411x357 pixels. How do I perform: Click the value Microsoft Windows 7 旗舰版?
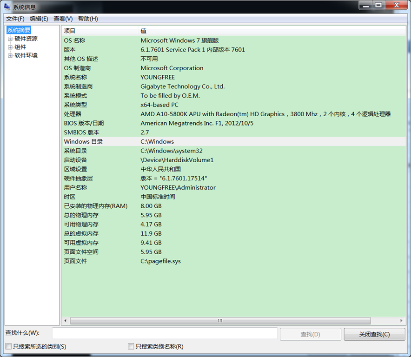pos(179,40)
